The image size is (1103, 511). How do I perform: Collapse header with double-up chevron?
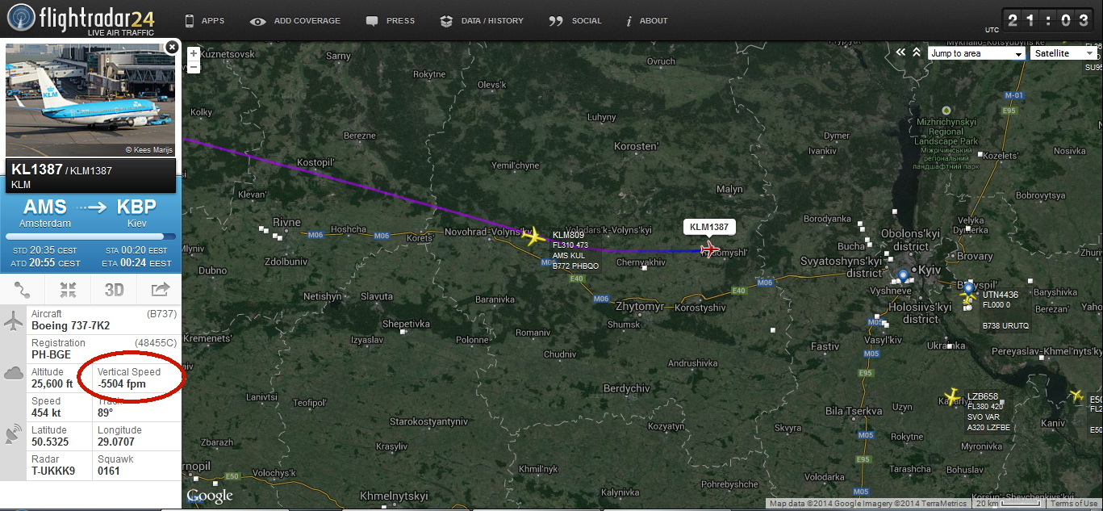pos(917,52)
